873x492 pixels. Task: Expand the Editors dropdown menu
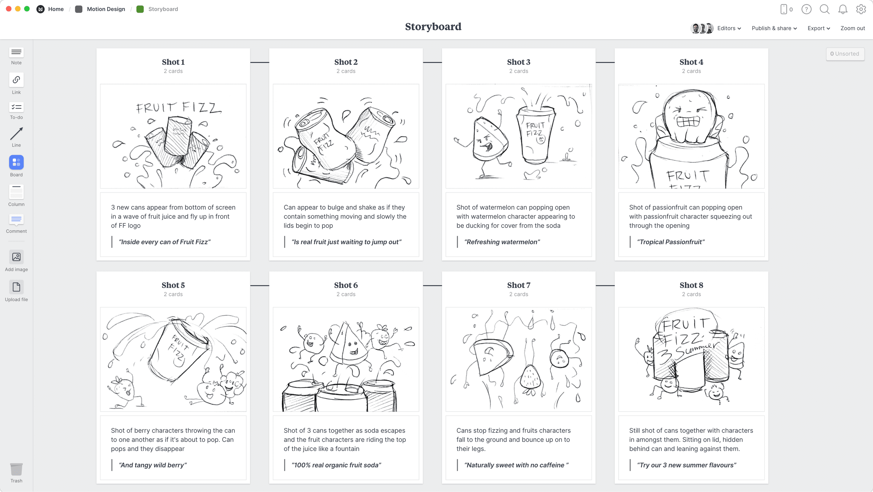(x=729, y=28)
